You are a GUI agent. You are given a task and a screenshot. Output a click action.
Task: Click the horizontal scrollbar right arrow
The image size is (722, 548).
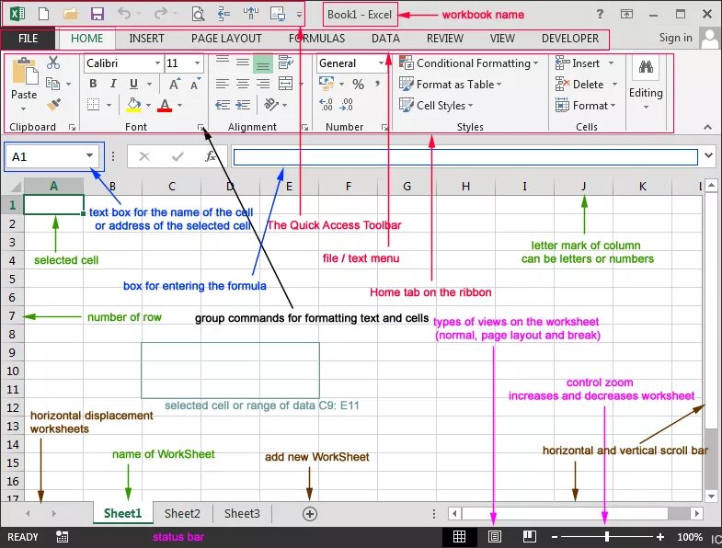click(x=696, y=513)
